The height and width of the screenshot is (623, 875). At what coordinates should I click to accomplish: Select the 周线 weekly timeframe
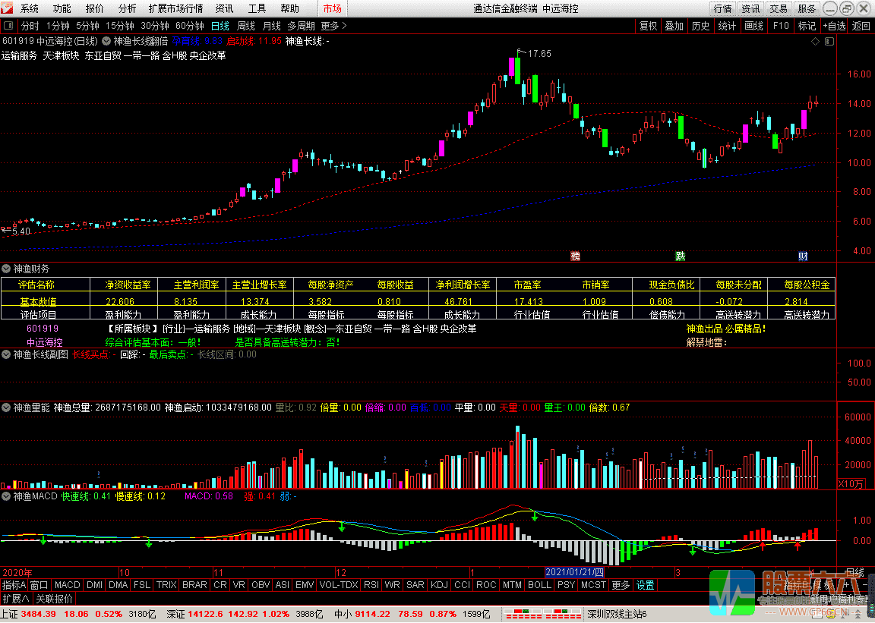coord(245,26)
